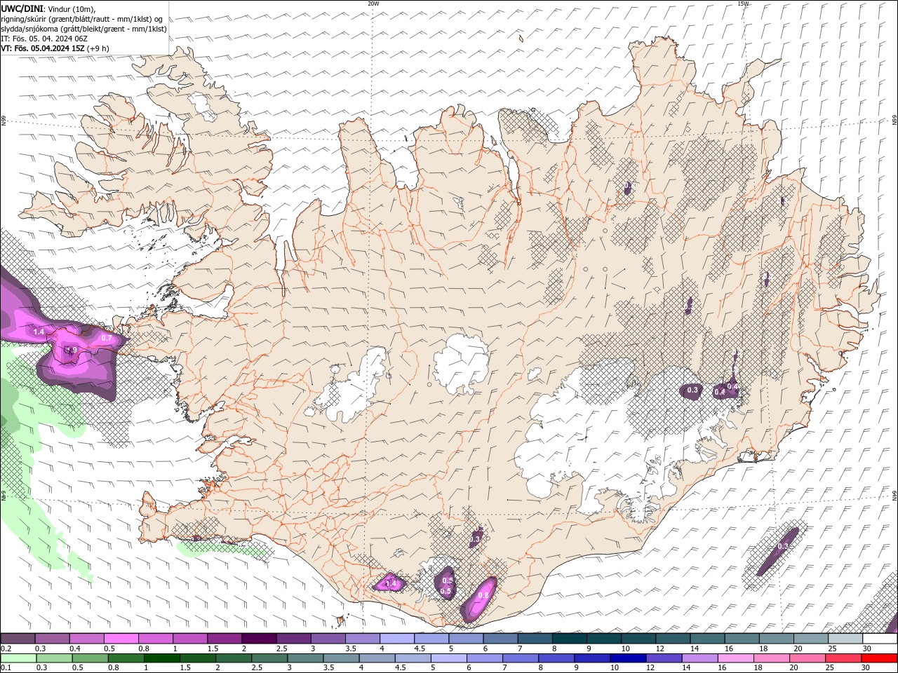
Task: Click the 0.8 value in the south coast snow patch
Action: click(483, 595)
